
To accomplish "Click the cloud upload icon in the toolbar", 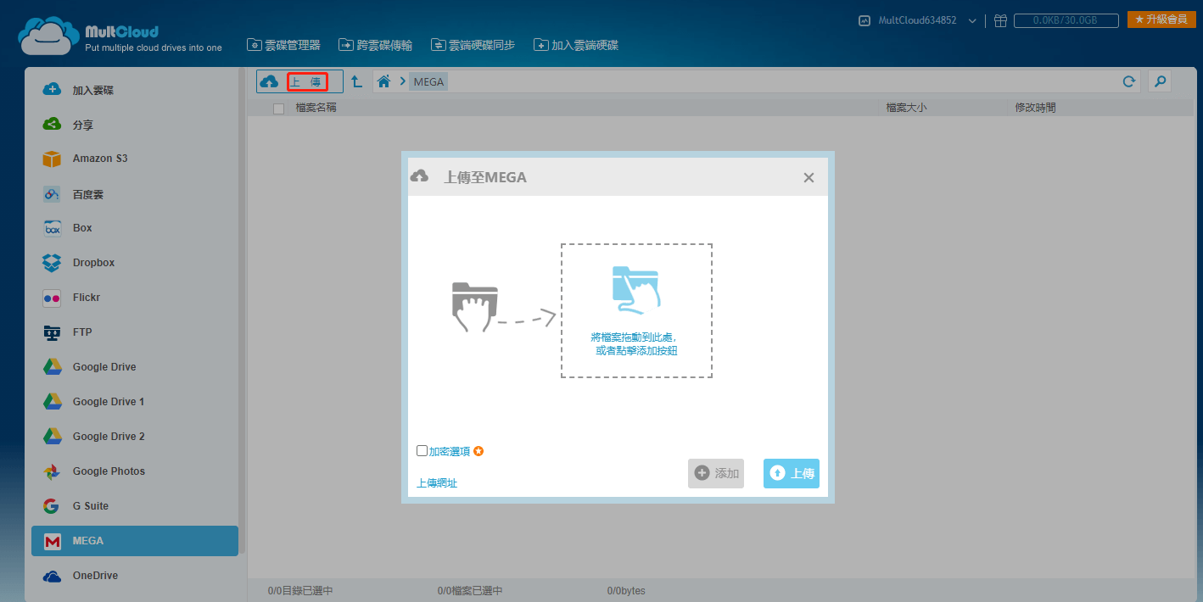I will (269, 81).
